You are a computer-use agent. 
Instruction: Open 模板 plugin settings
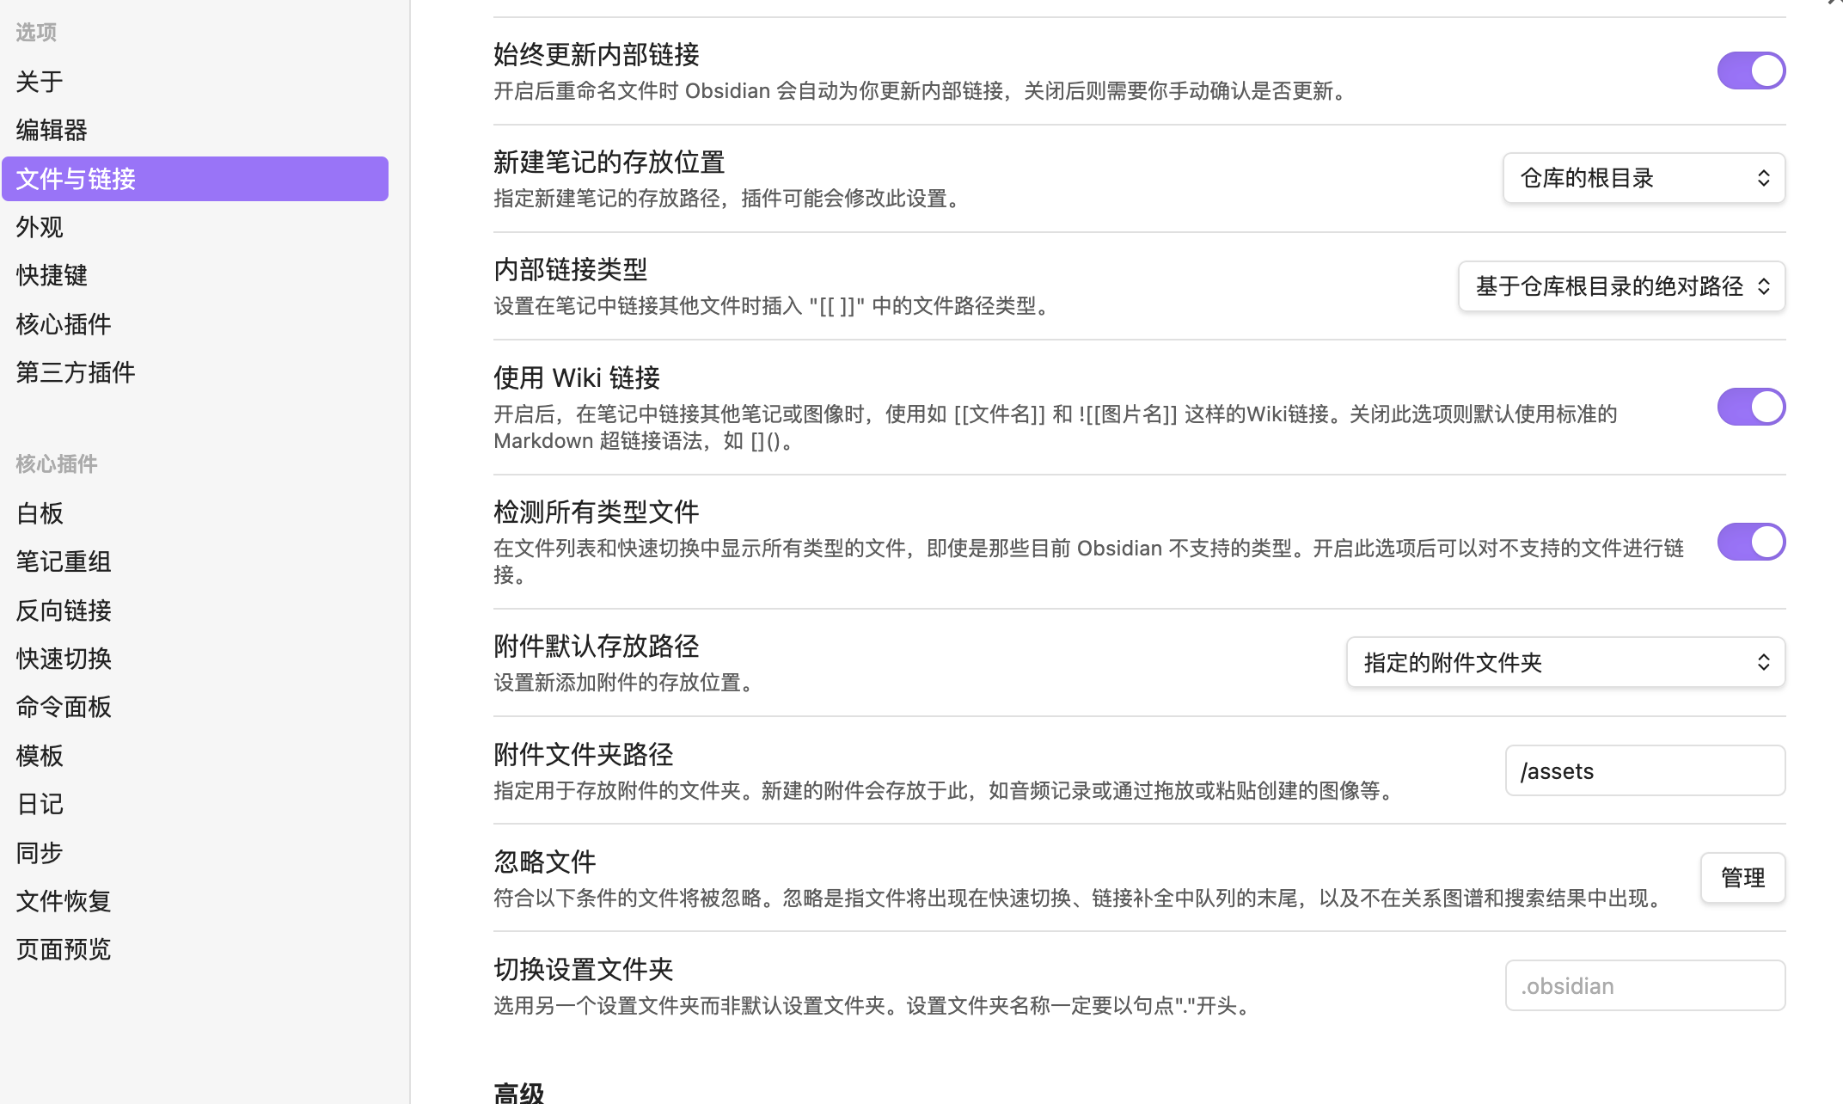pyautogui.click(x=195, y=756)
